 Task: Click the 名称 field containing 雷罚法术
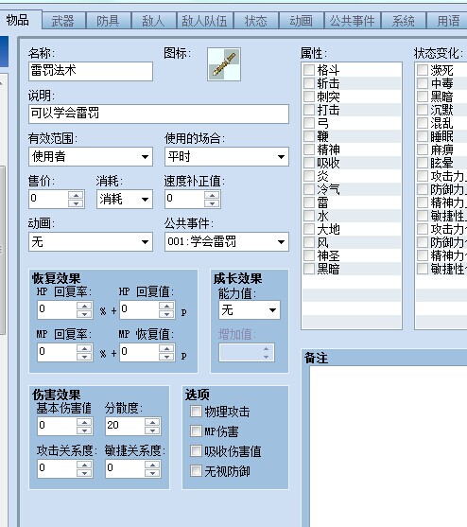91,71
